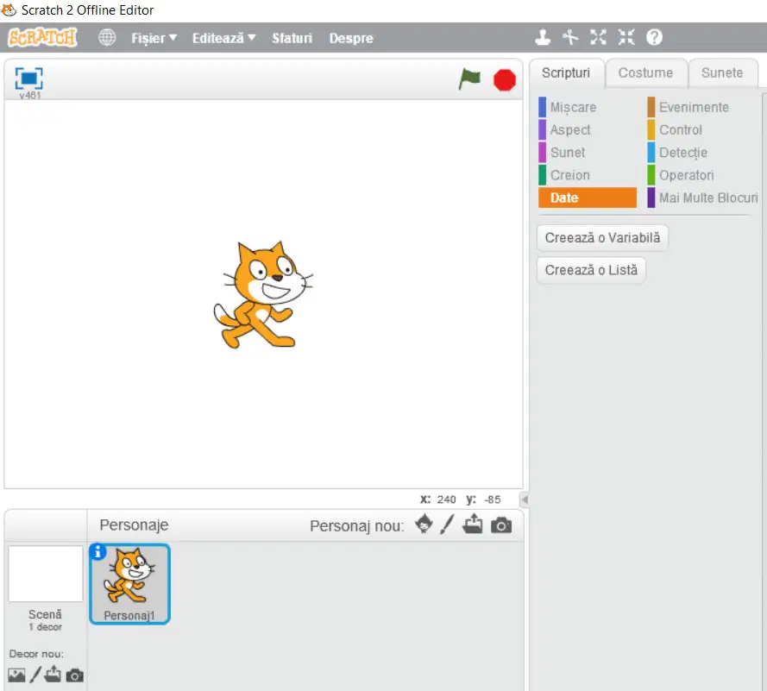
Task: Click the Creează o Variabilă button
Action: (602, 238)
